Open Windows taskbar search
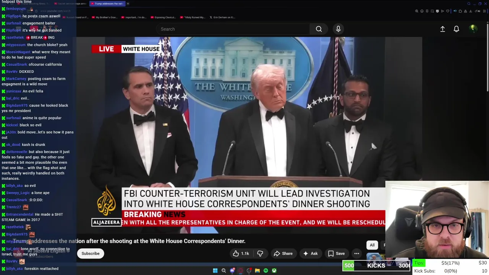This screenshot has height=275, width=489. click(x=223, y=271)
